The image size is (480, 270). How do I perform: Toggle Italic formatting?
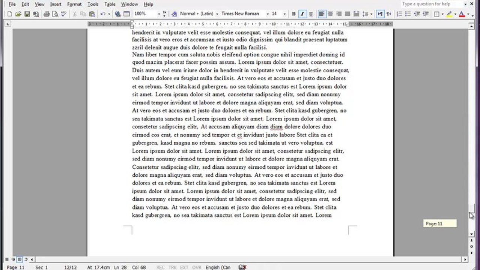coord(302,14)
